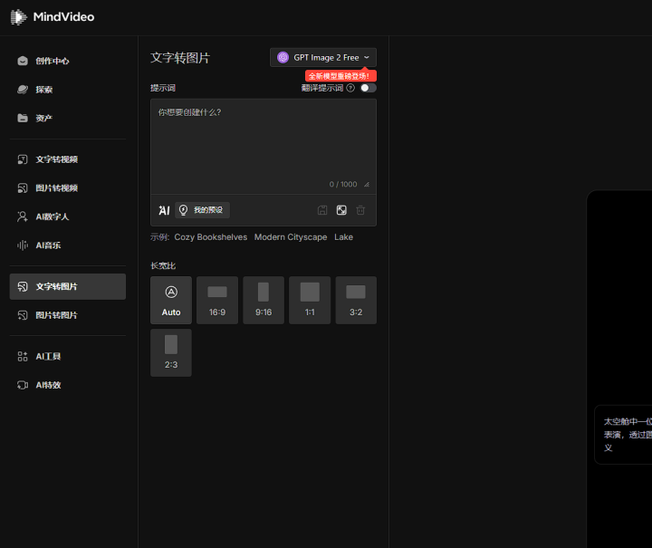Click the 我的预设 button
Viewport: 652px width, 548px height.
tap(202, 210)
